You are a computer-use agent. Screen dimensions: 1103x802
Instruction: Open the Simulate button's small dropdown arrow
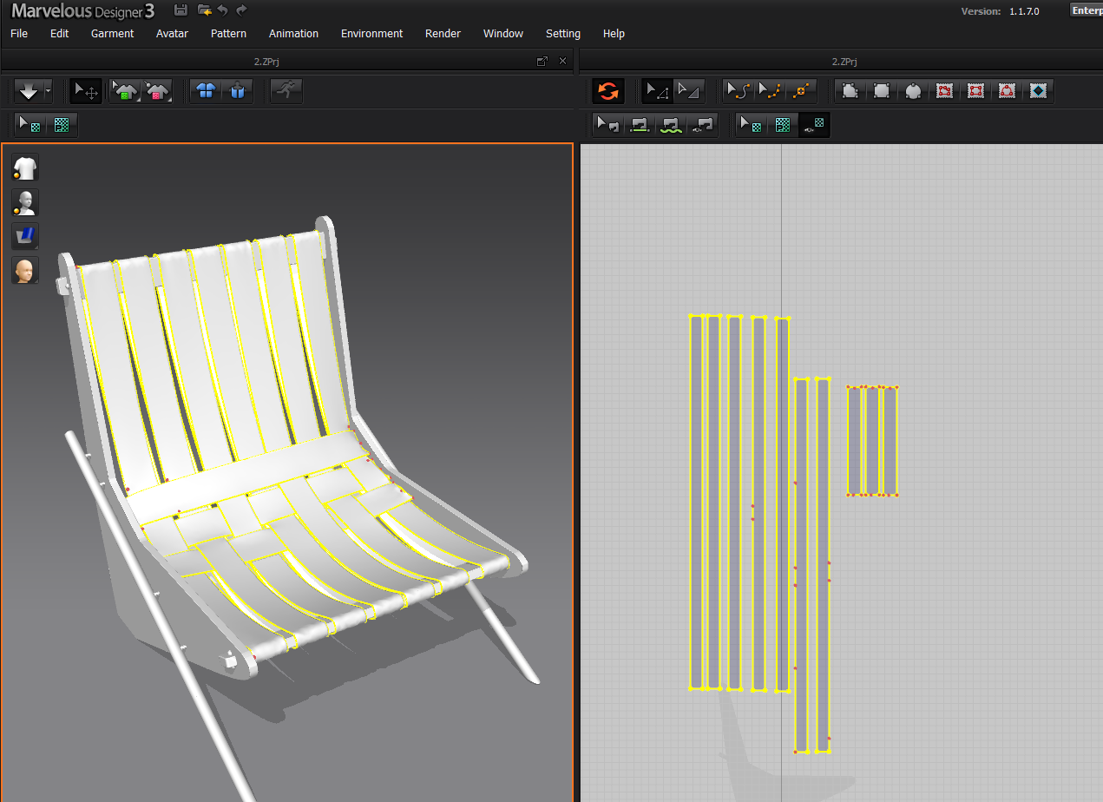[x=48, y=91]
